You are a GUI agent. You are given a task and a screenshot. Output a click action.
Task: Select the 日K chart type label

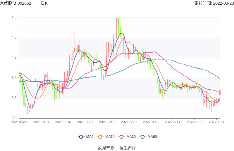44,3
